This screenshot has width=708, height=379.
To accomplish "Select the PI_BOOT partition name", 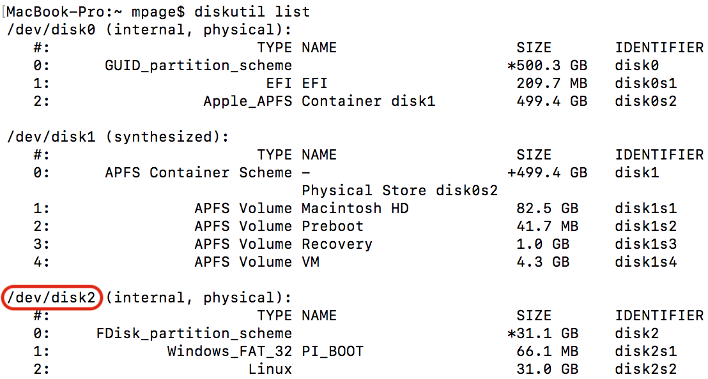I will 332,352.
